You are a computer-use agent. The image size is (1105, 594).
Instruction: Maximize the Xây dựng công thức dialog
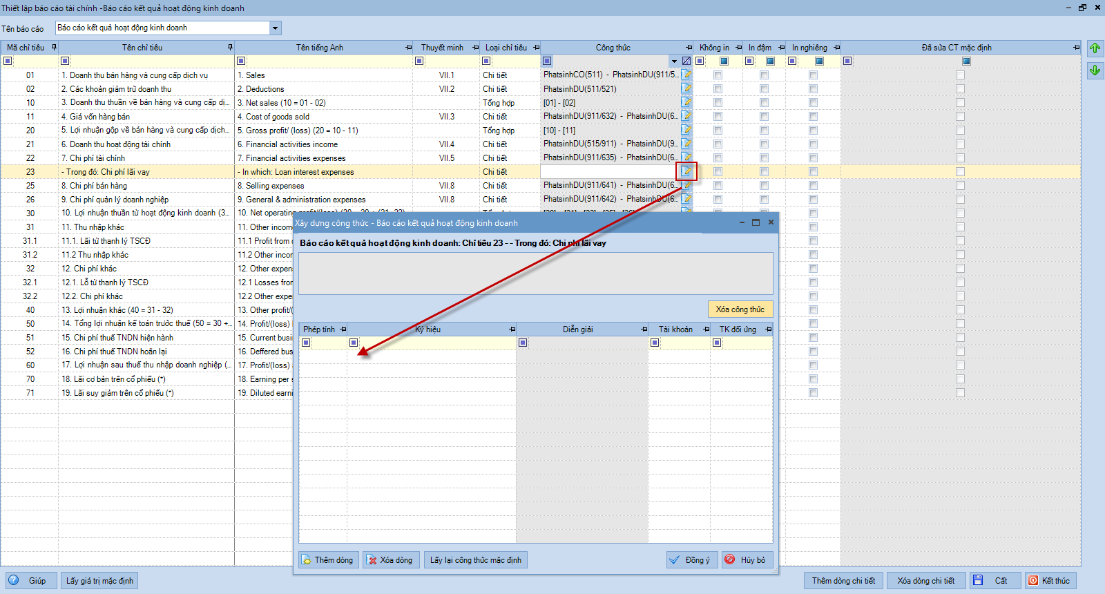(756, 222)
